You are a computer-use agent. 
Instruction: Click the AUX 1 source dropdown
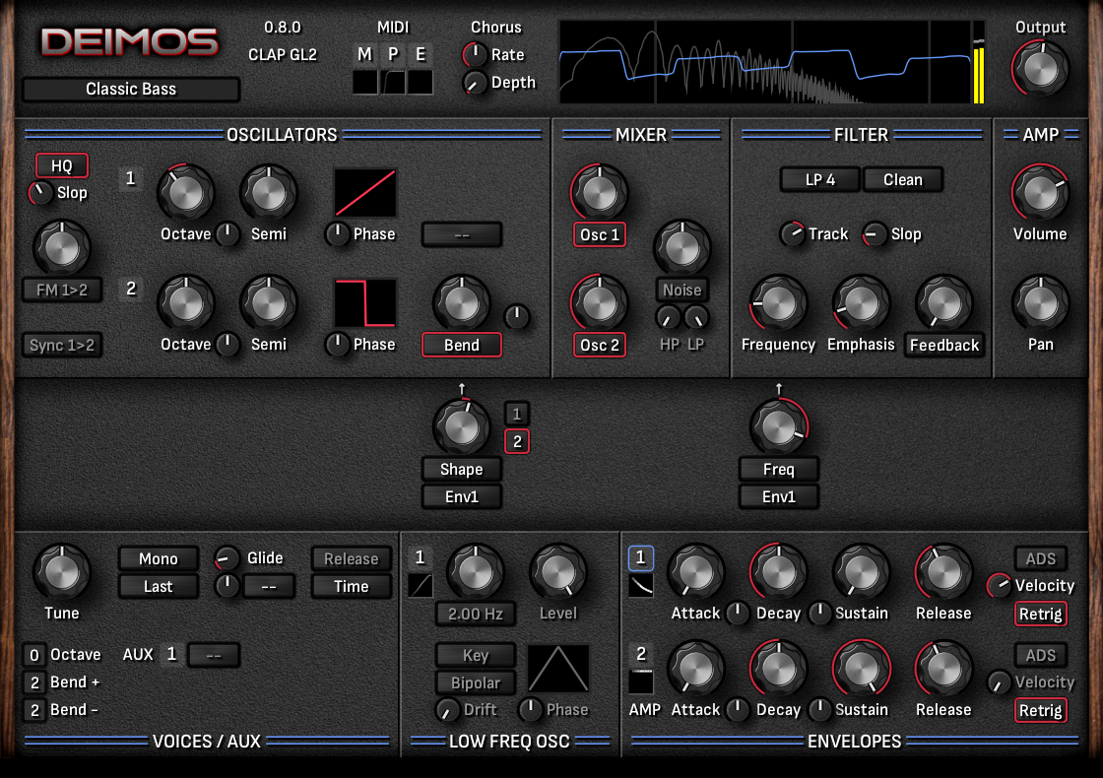[214, 655]
